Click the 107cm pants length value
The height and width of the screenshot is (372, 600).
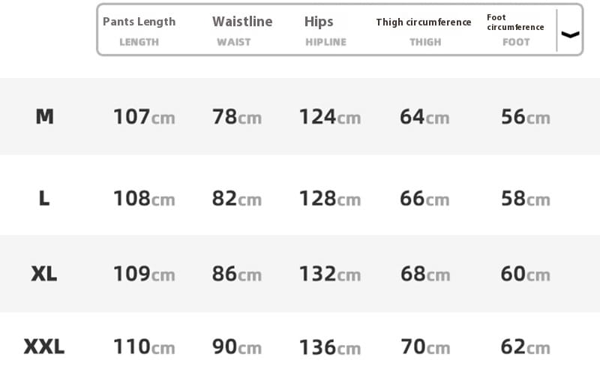coord(144,117)
